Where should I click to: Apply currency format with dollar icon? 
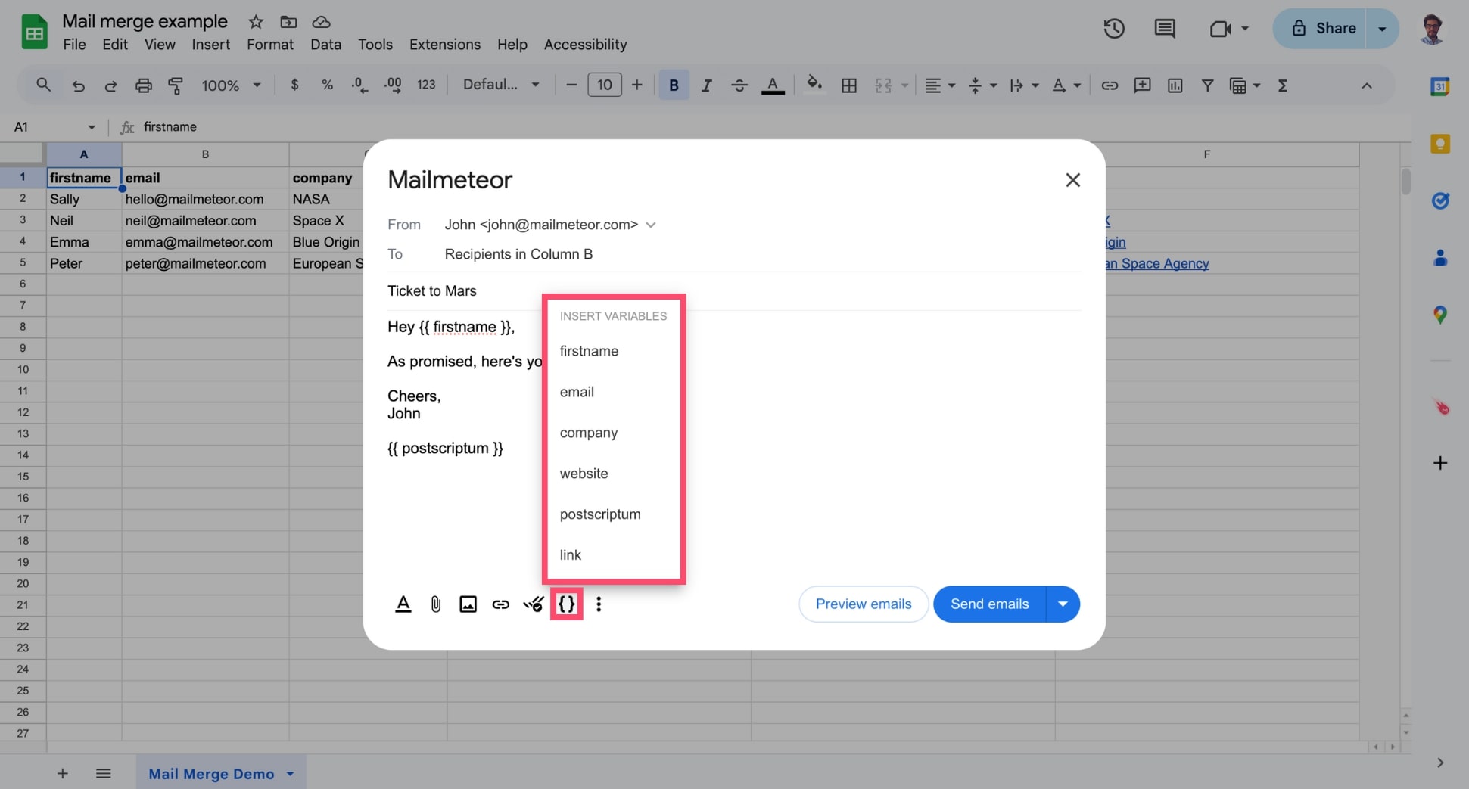(x=294, y=85)
